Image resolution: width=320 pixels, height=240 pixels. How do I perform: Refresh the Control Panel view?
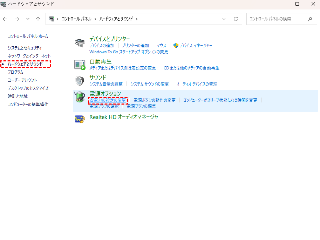(x=236, y=19)
